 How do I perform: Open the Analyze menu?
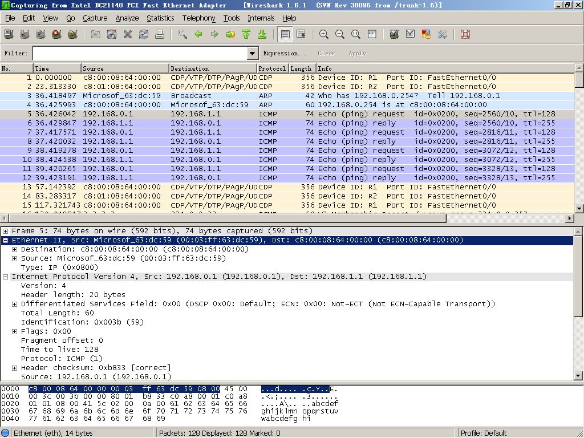(x=127, y=18)
